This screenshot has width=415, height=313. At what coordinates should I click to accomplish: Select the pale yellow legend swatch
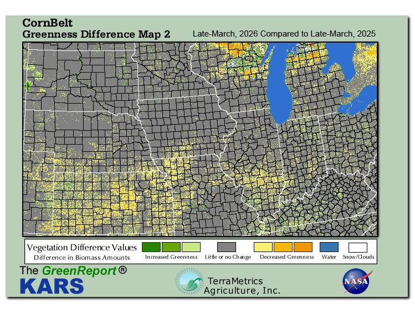263,247
